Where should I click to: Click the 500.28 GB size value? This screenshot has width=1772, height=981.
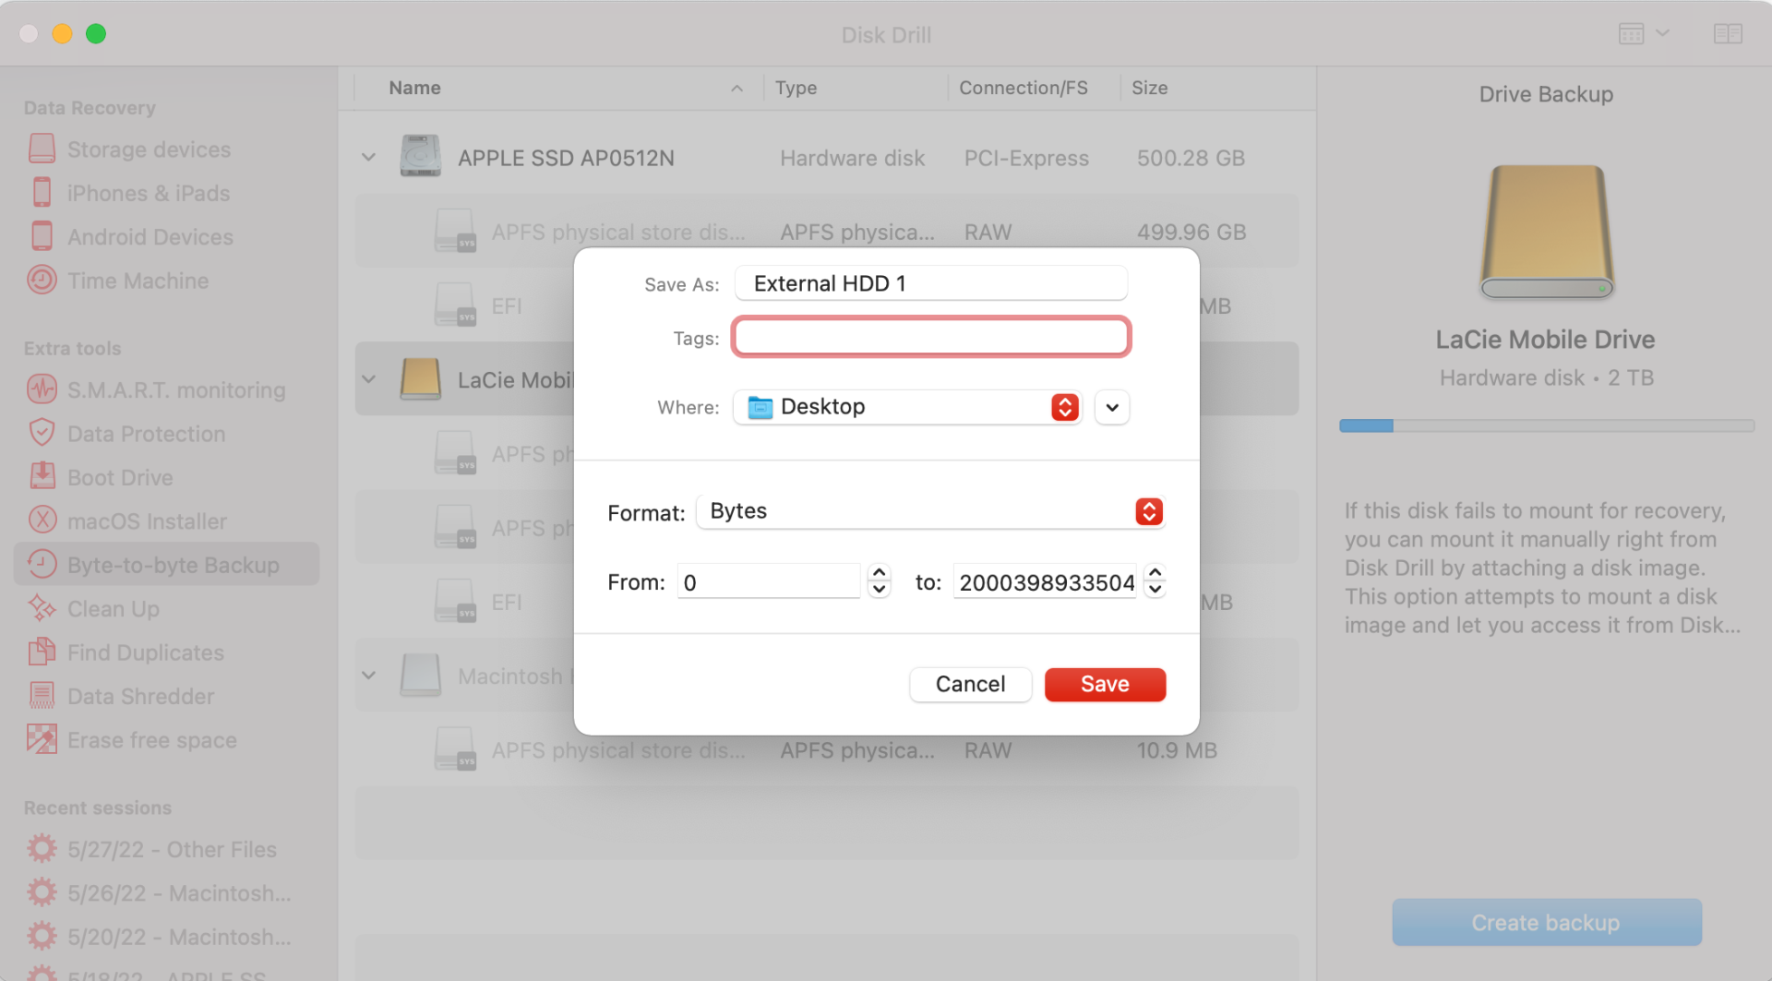[1191, 158]
